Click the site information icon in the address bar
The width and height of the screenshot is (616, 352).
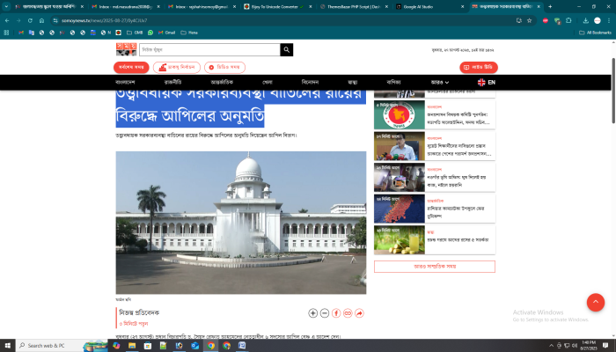click(x=55, y=20)
